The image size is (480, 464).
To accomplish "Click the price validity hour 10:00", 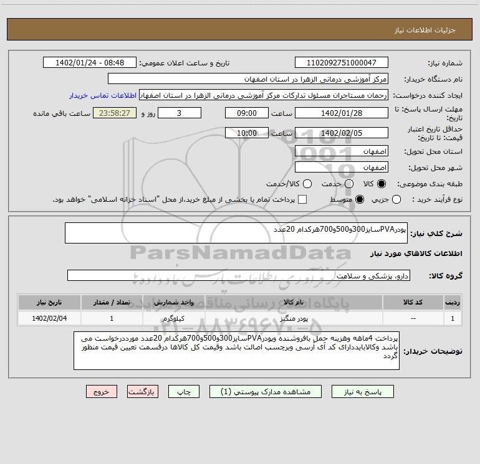I will pos(247,133).
